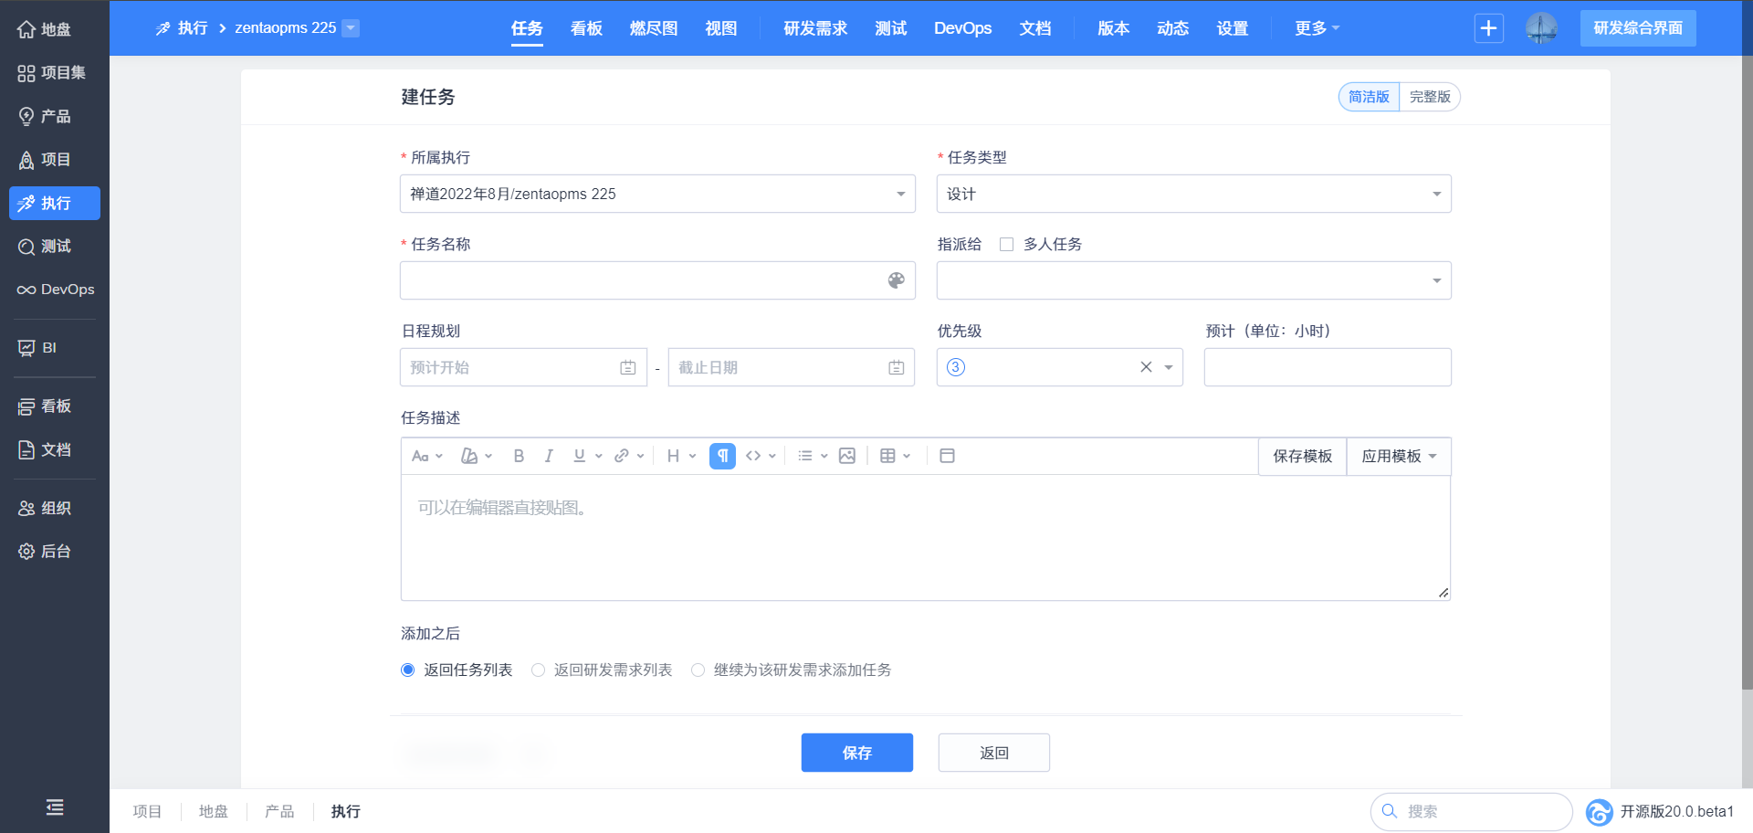This screenshot has height=833, width=1753.
Task: Click the 预计 hours input field
Action: 1327,367
